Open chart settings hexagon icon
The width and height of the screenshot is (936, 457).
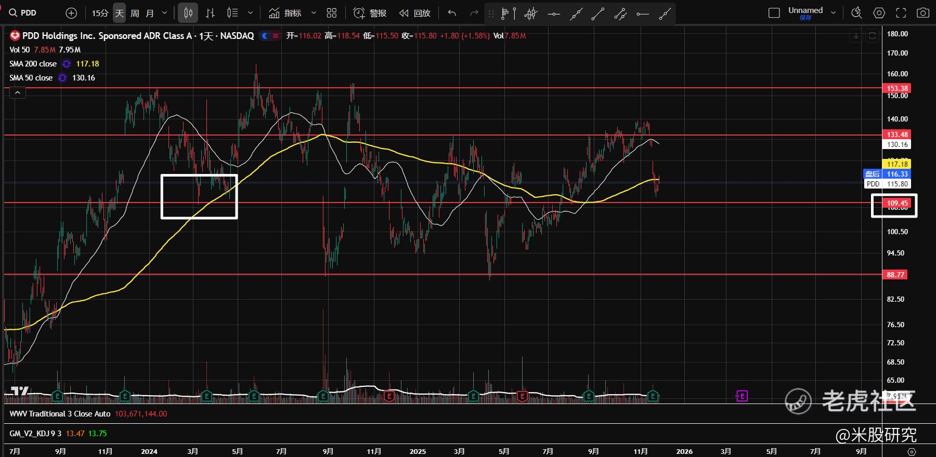coord(879,13)
